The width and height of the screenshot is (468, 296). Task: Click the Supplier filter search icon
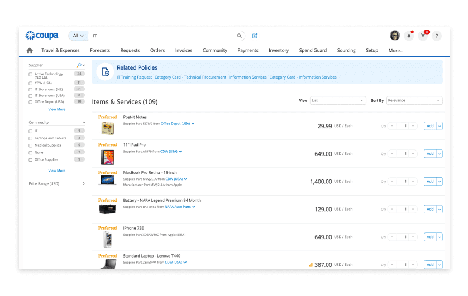(x=79, y=65)
